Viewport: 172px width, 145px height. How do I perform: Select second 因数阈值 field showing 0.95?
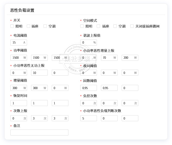coord(109,88)
